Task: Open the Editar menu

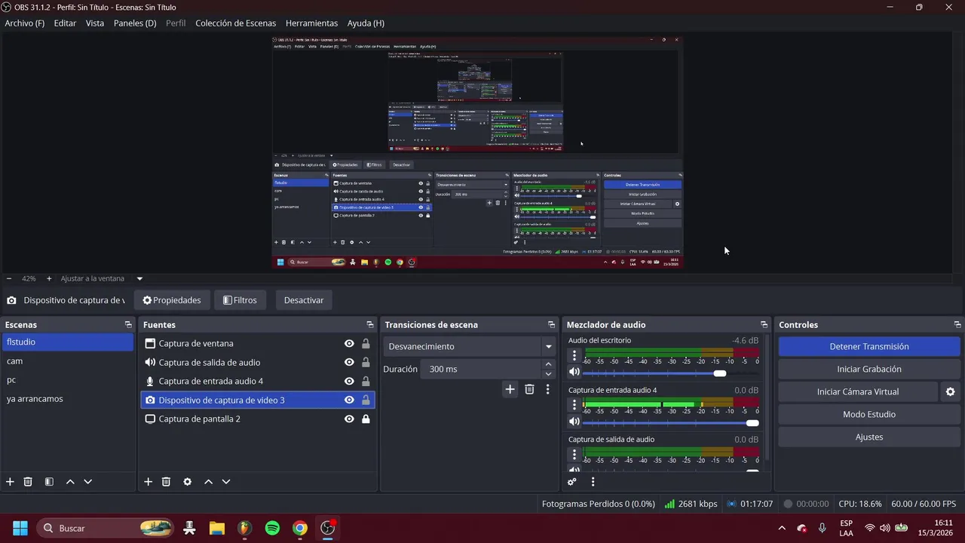Action: [65, 23]
